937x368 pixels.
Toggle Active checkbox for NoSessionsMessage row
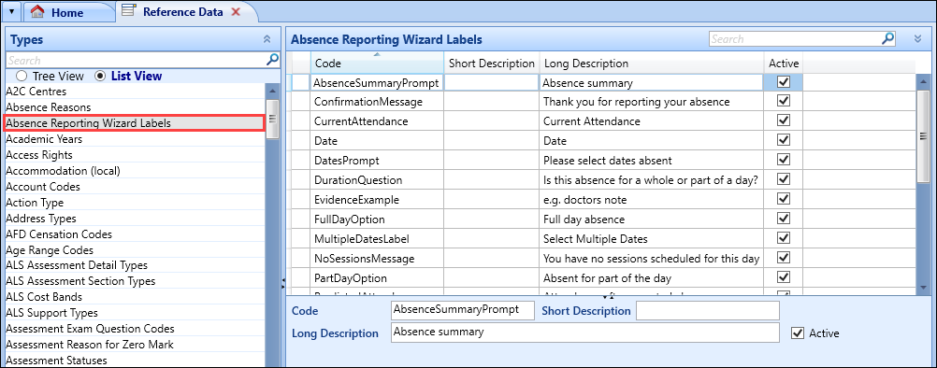(x=784, y=258)
